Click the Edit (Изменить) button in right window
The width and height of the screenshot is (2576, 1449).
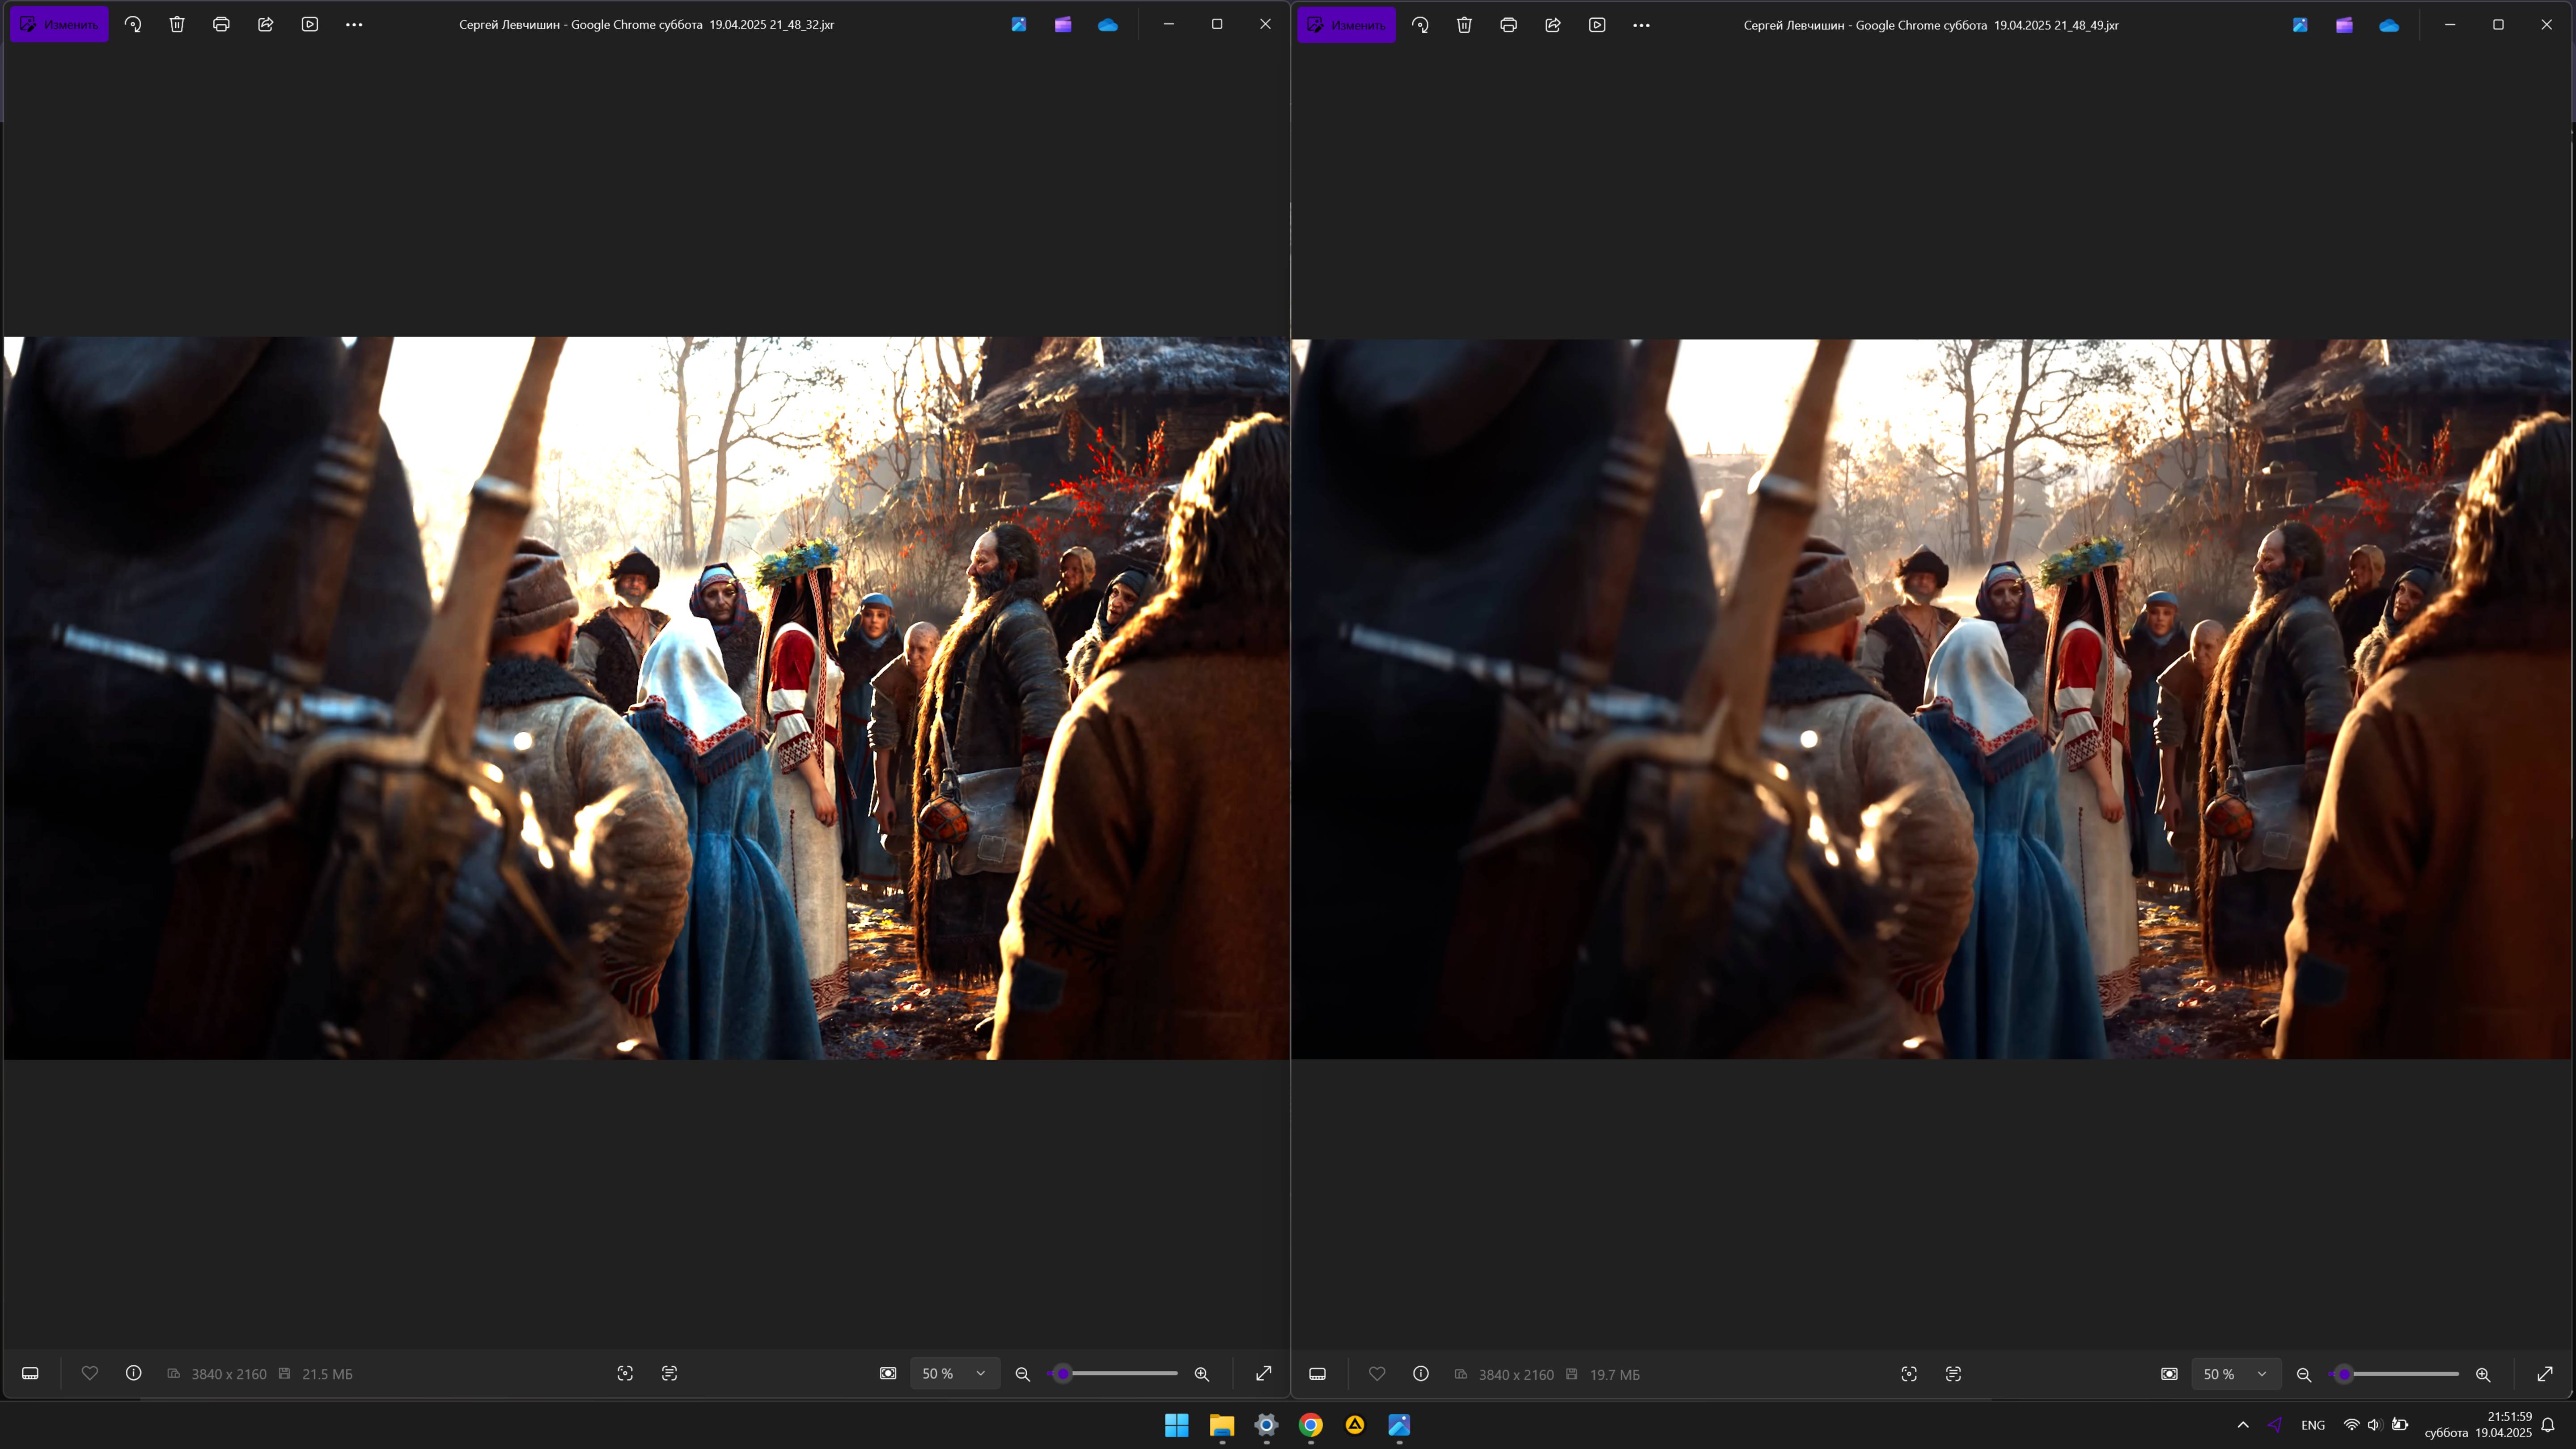1346,25
